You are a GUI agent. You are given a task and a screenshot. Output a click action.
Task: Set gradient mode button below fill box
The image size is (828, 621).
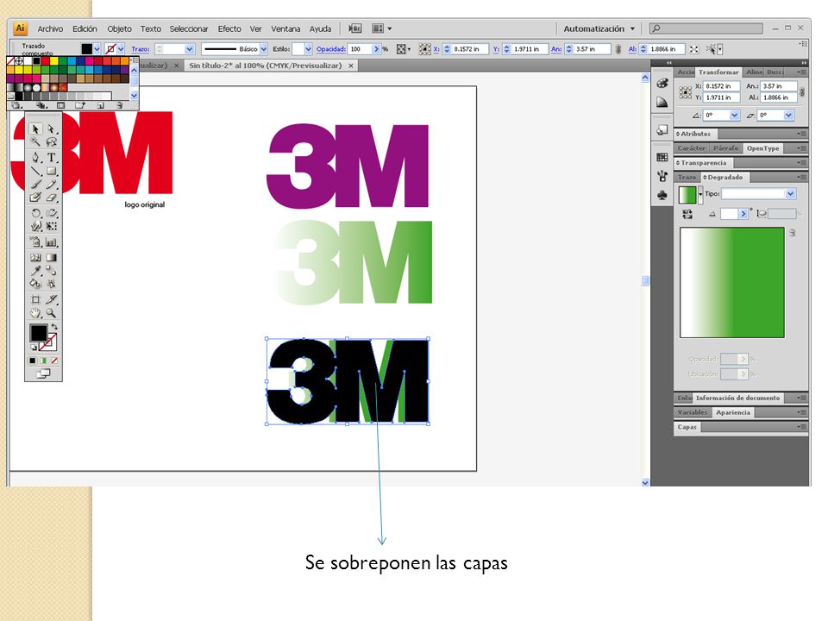43,361
